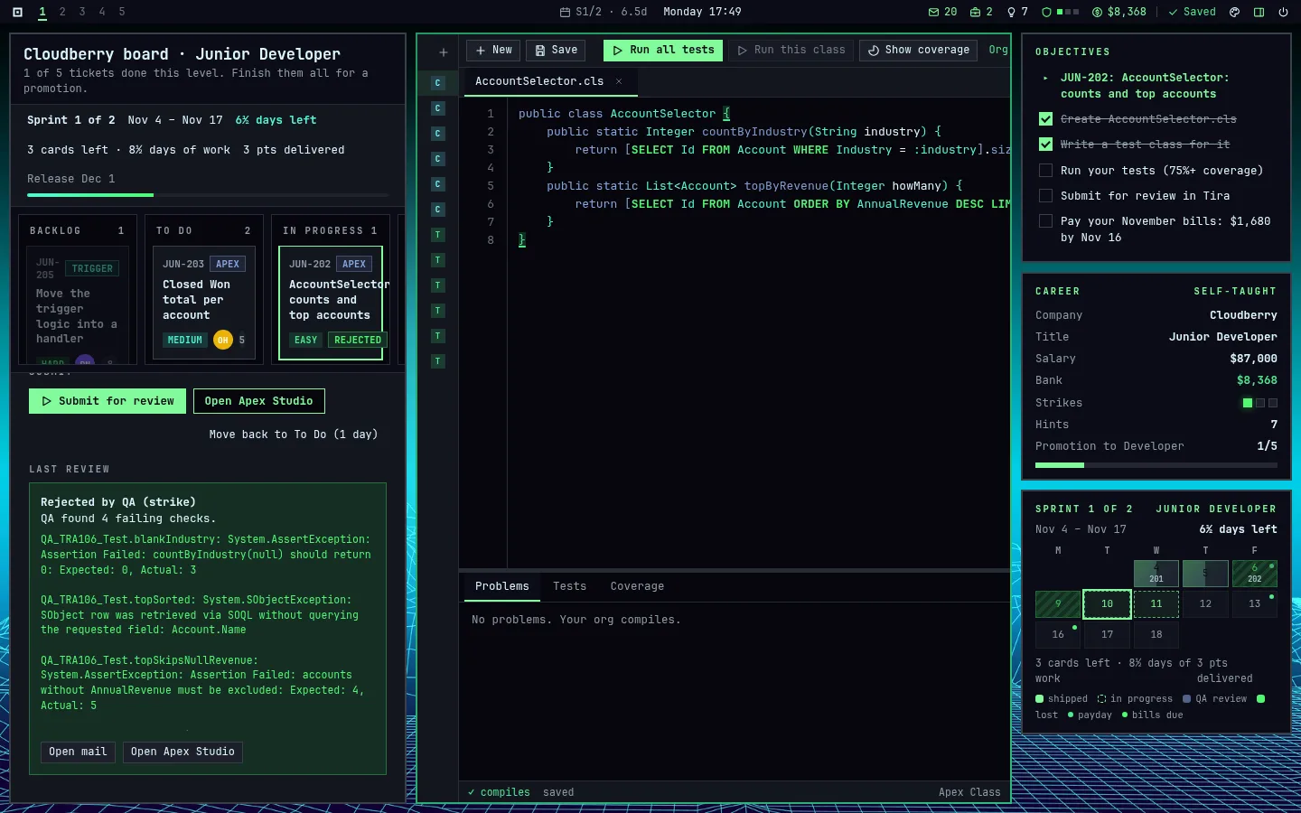Click the Promotion to Developer progress bar
The image size is (1301, 813).
1156,465
